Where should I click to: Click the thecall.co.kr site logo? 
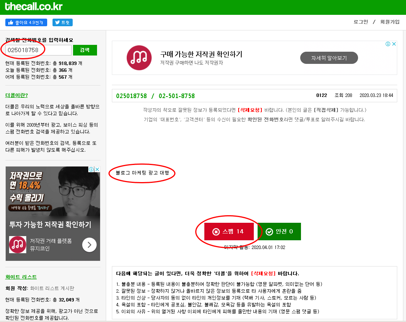[33, 7]
